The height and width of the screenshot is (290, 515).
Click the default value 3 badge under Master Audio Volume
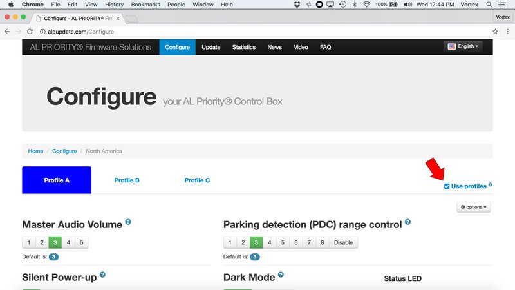point(53,256)
